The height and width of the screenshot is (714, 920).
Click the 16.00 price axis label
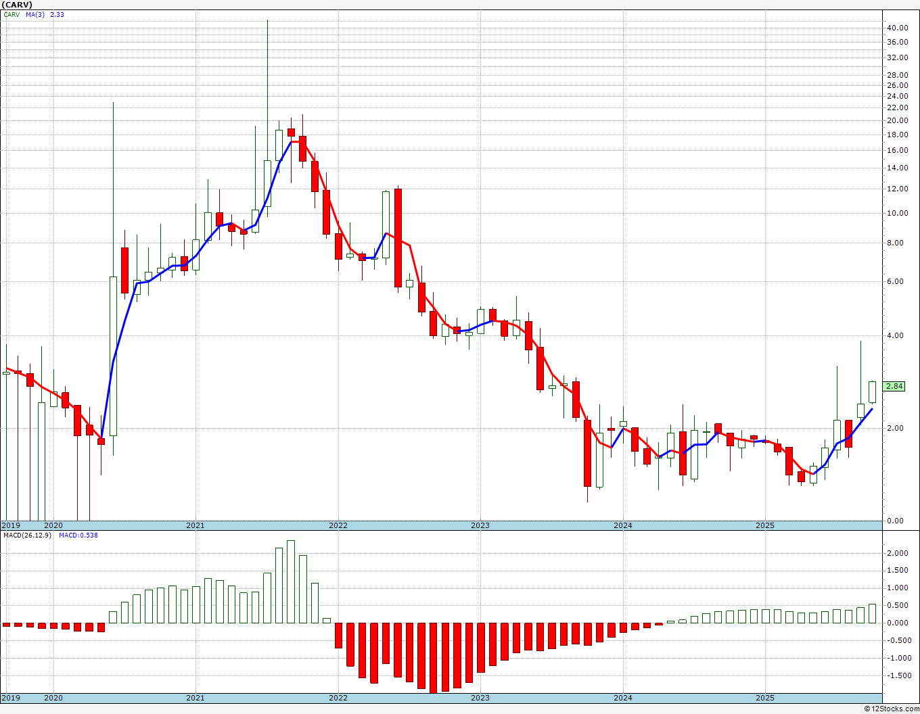point(897,150)
